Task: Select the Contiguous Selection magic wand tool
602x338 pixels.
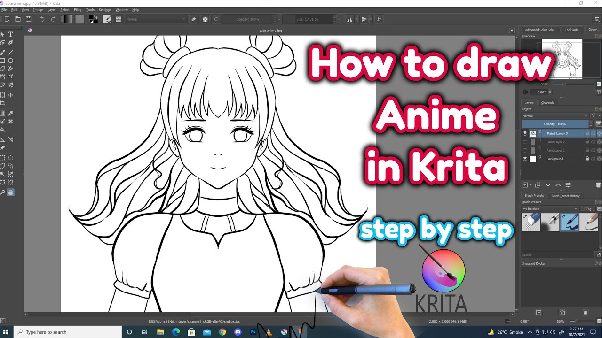Action: pyautogui.click(x=3, y=174)
